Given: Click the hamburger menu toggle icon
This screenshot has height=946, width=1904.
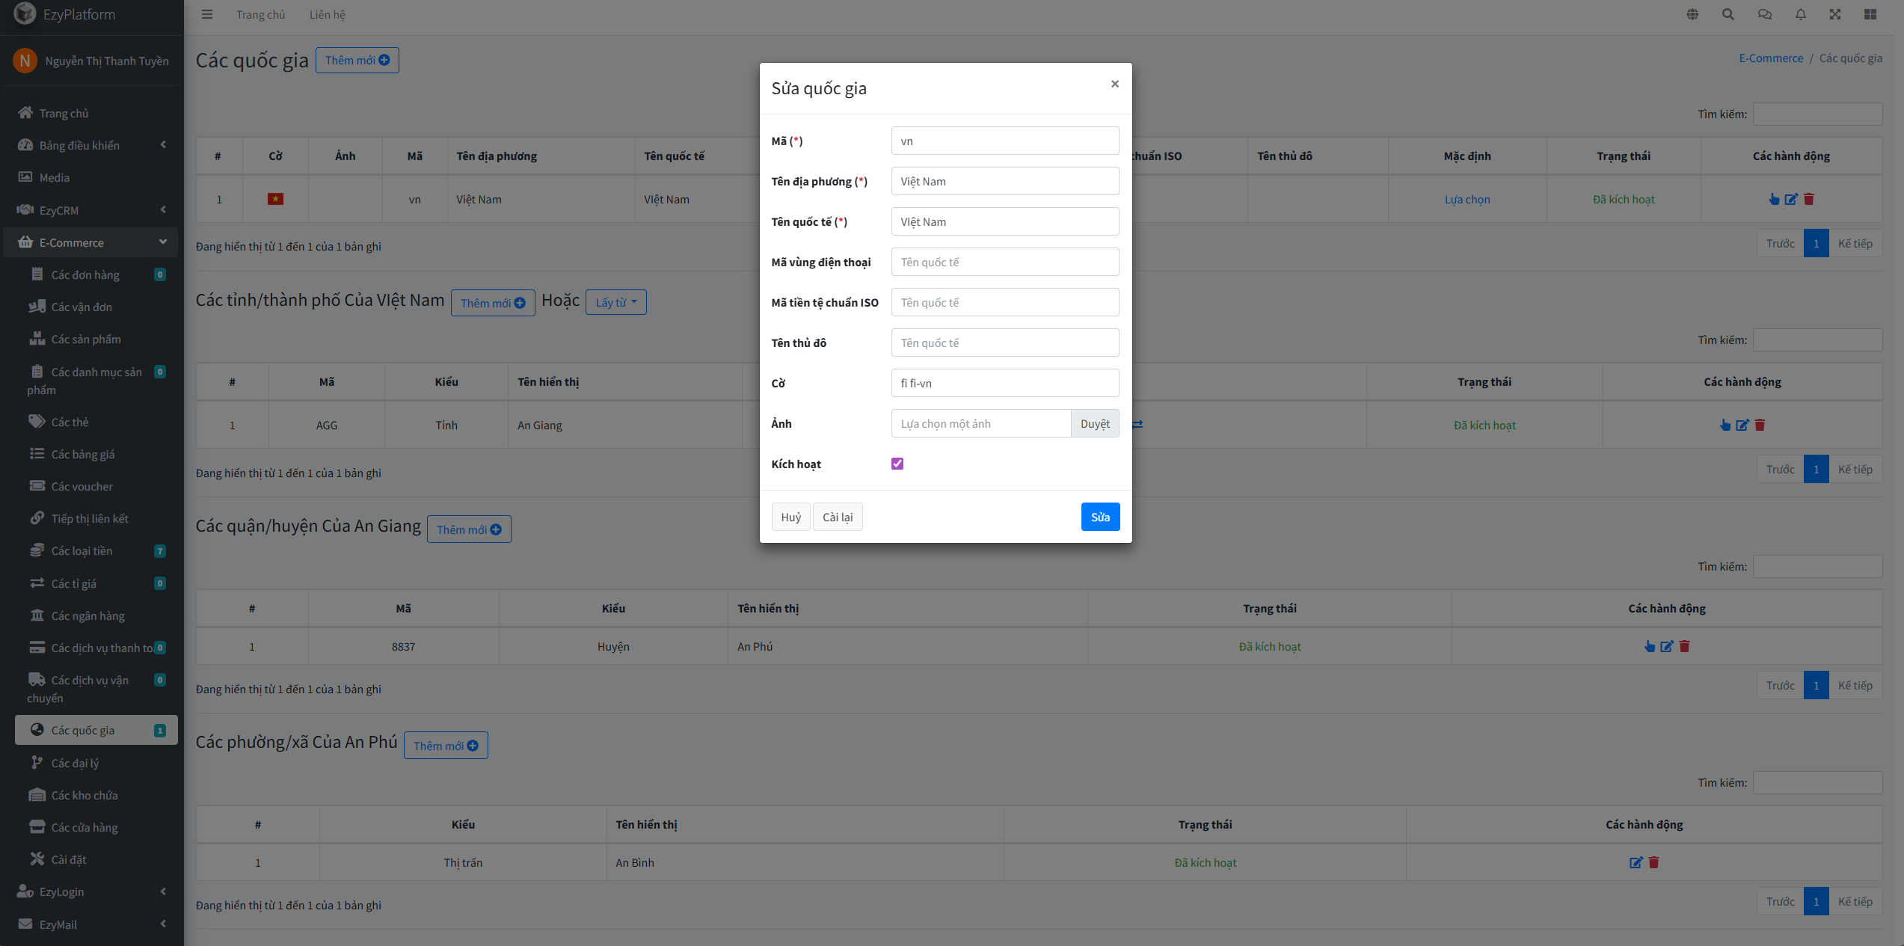Looking at the screenshot, I should [x=207, y=14].
